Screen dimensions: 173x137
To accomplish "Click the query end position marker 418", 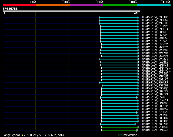I will [x=137, y=13].
